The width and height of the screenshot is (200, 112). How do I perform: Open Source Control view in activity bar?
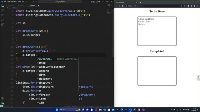[2, 15]
